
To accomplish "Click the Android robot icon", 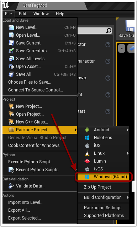I will [87, 130].
